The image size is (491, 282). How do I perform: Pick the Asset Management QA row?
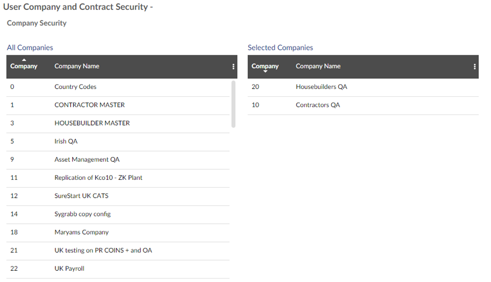tap(118, 160)
